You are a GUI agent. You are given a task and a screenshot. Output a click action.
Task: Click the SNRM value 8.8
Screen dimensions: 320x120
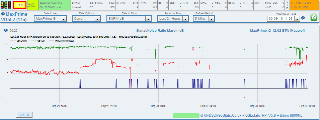tap(91, 3)
